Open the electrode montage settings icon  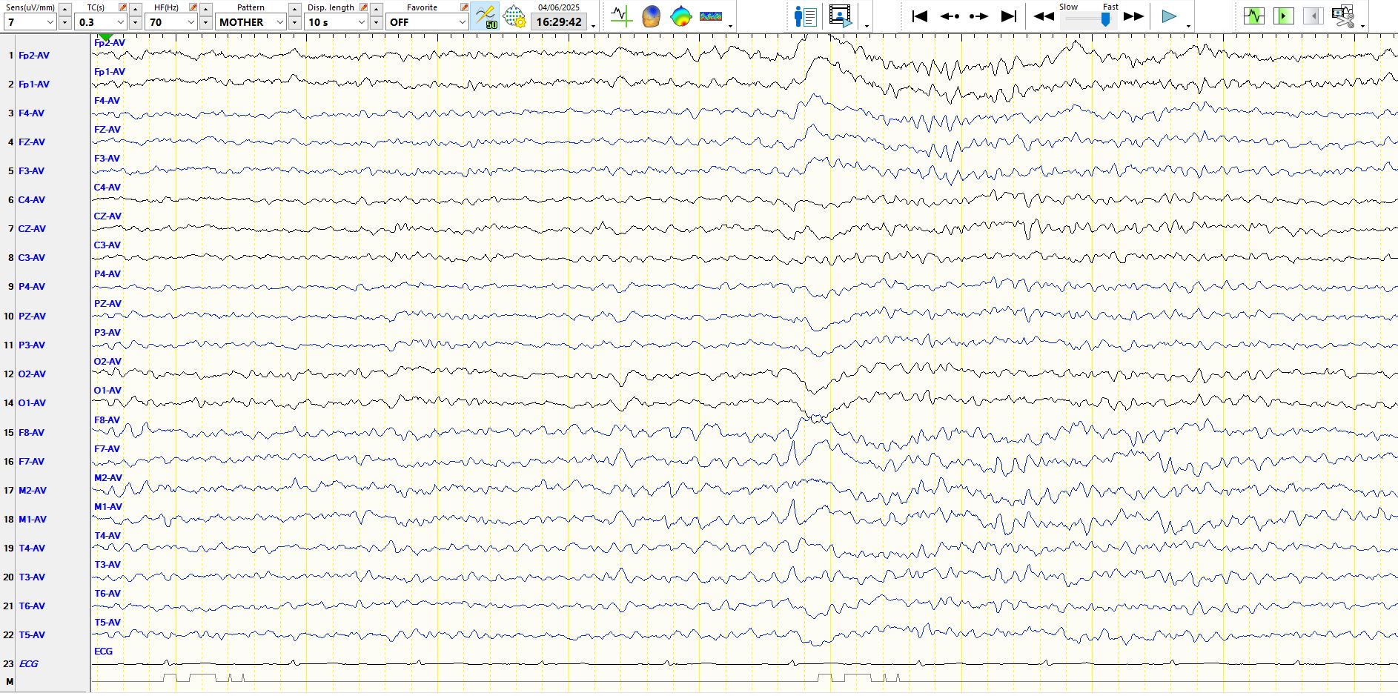[514, 16]
